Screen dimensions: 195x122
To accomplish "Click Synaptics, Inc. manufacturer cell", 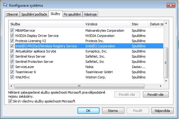I will [96, 51].
